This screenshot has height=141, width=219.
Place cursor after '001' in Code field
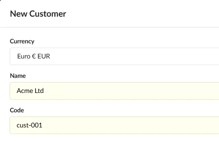(42, 125)
